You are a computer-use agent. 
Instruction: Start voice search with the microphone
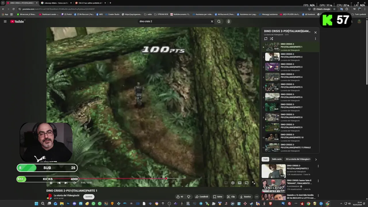pyautogui.click(x=229, y=21)
